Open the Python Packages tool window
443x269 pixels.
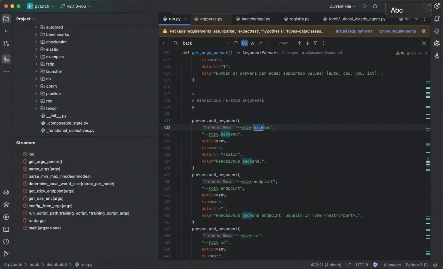[6, 192]
